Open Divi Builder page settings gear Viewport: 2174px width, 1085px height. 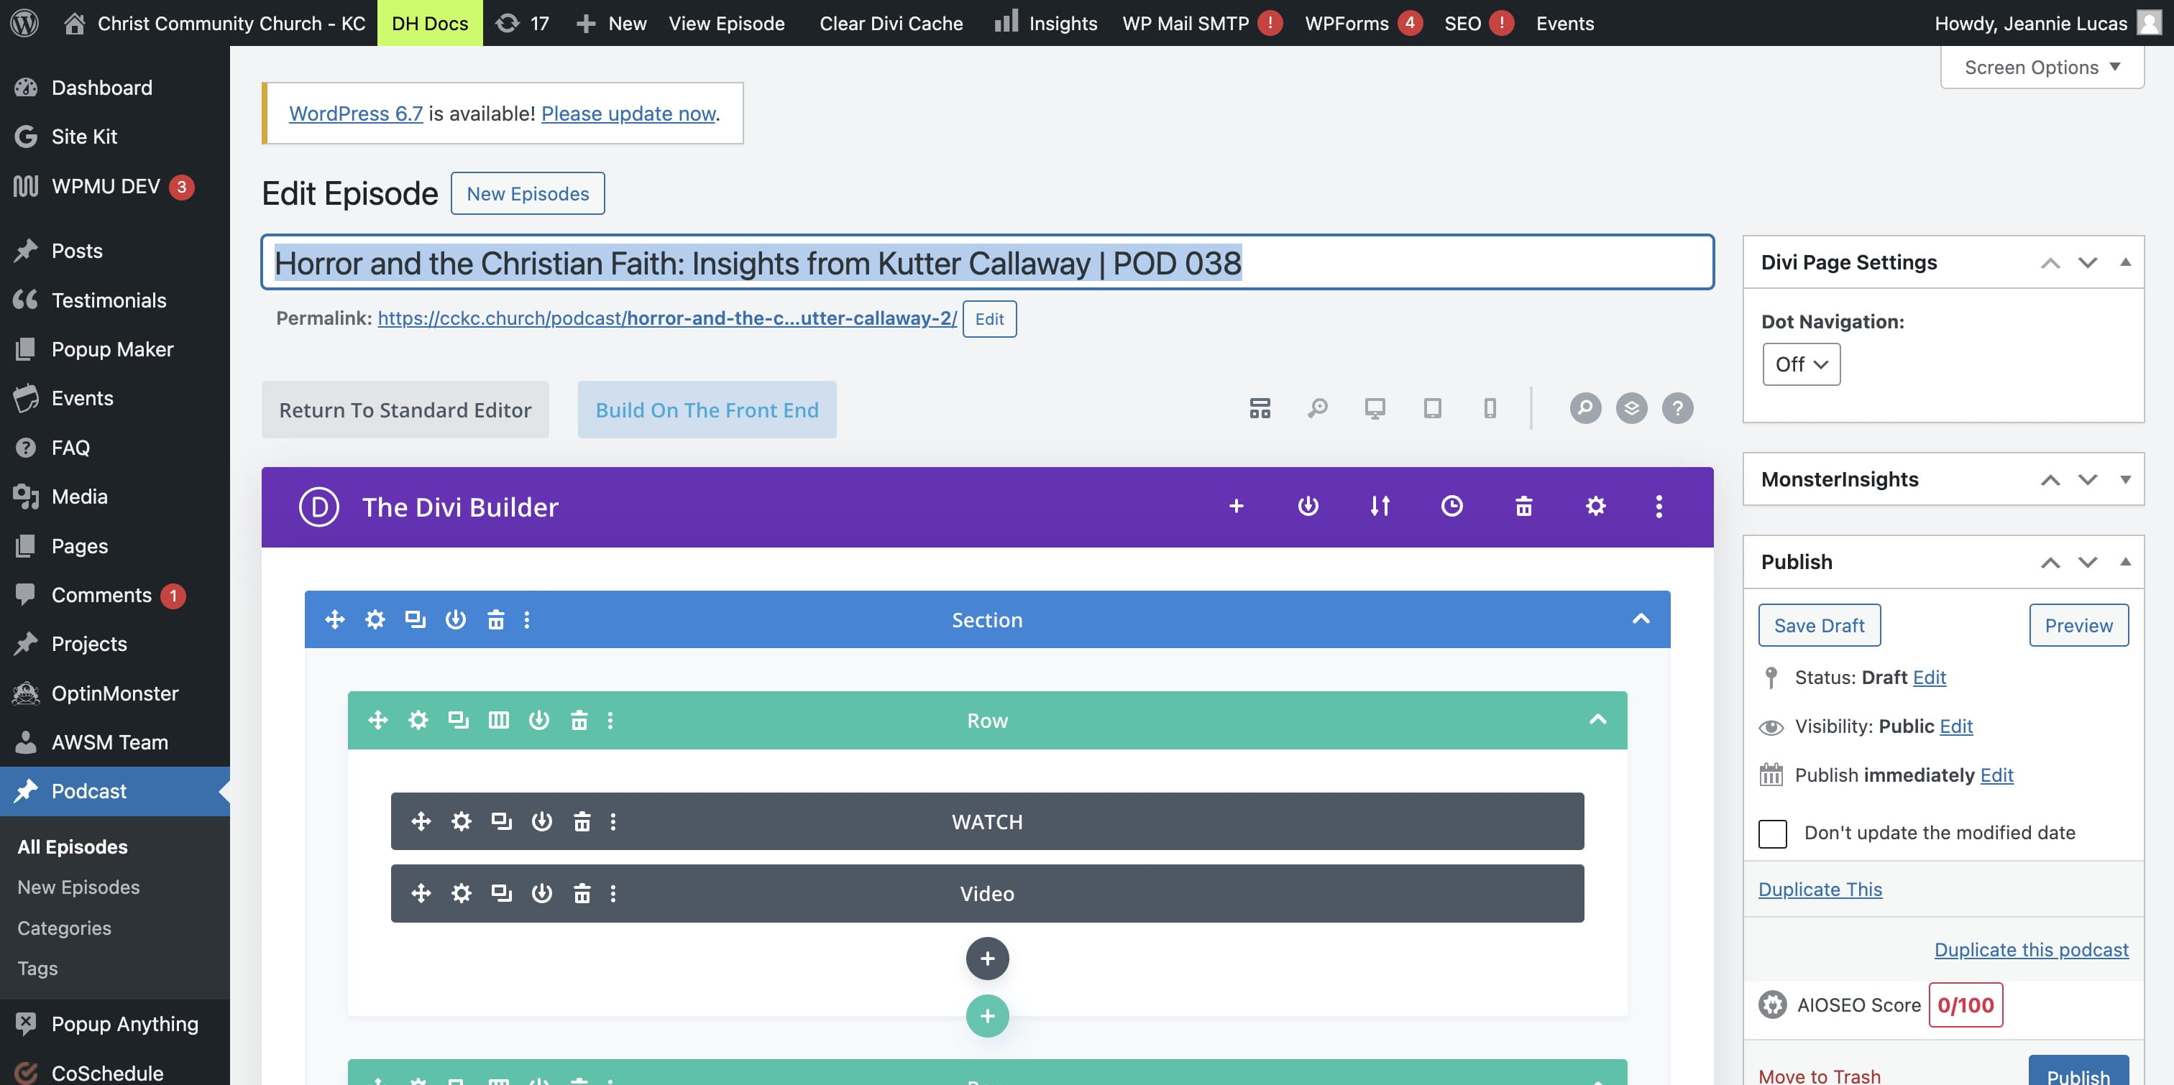point(1595,507)
